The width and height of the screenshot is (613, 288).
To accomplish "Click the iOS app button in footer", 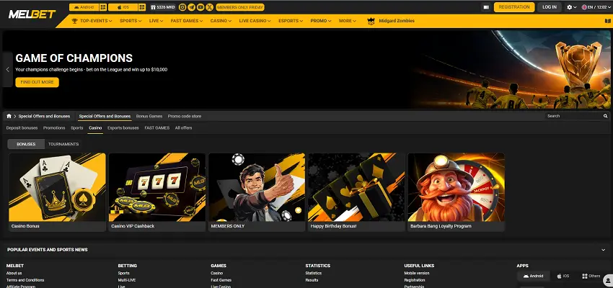I will click(x=563, y=276).
